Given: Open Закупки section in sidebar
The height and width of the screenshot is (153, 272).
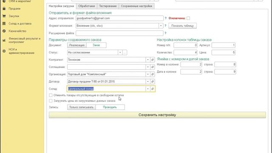Looking at the screenshot, I should pyautogui.click(x=14, y=16).
